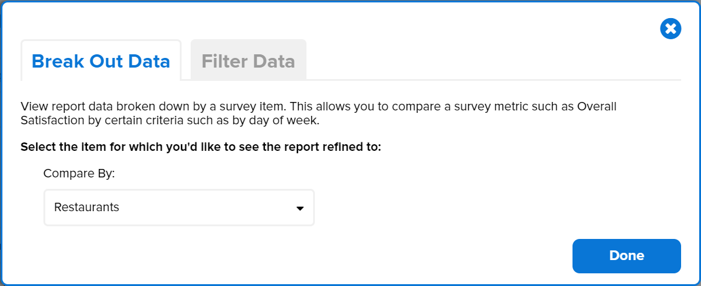This screenshot has width=701, height=286.
Task: Open the Compare By dropdown box
Action: click(179, 208)
